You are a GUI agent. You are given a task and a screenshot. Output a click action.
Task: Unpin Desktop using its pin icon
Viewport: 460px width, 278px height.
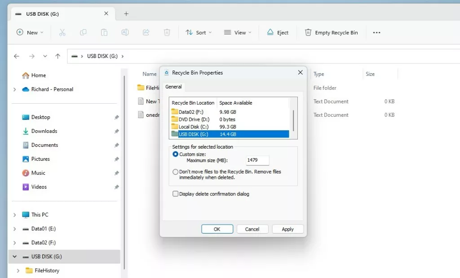pos(116,117)
